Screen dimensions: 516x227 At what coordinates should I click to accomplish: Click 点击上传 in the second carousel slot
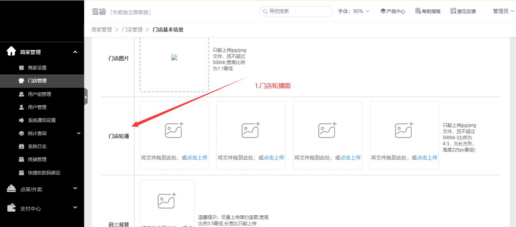point(274,158)
